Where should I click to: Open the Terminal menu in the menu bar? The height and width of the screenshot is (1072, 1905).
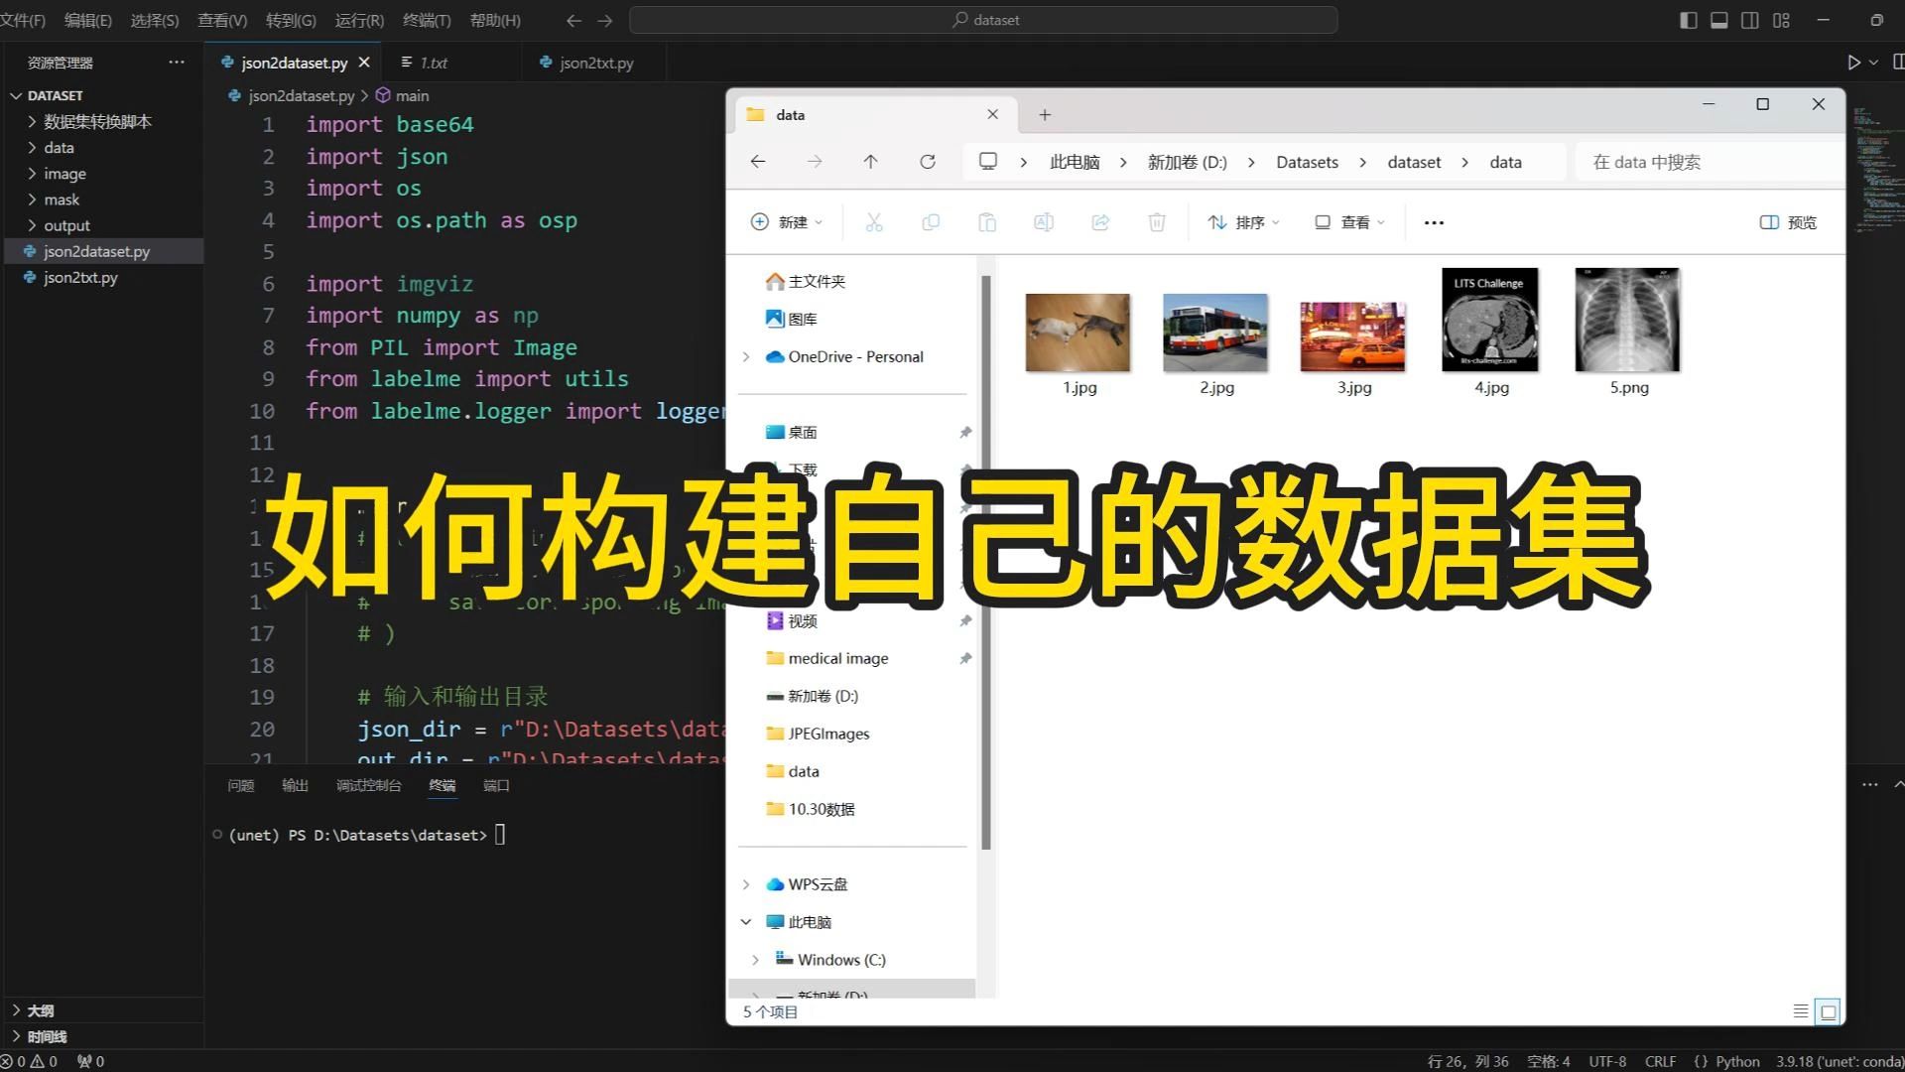click(x=426, y=20)
